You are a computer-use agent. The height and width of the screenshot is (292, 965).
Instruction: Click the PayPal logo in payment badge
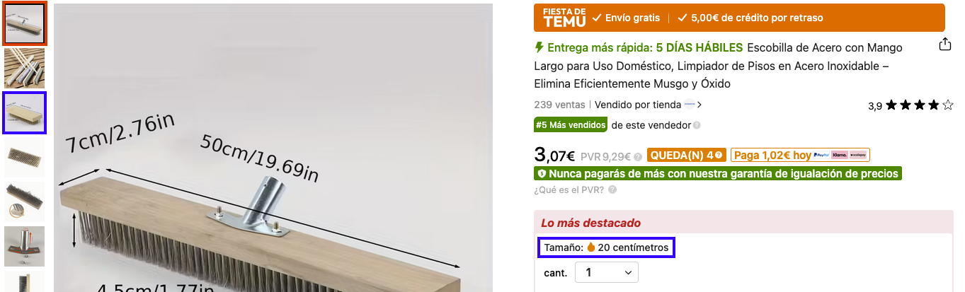click(x=821, y=155)
